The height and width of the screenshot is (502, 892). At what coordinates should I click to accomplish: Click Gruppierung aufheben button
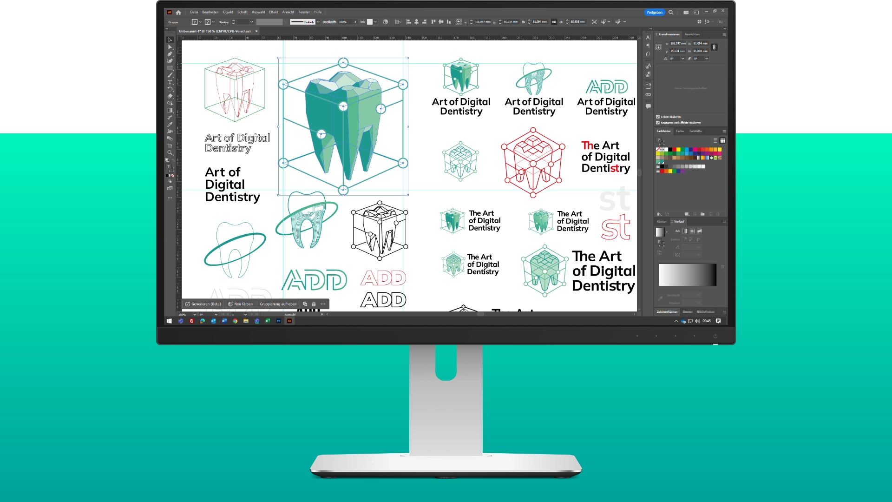[278, 304]
